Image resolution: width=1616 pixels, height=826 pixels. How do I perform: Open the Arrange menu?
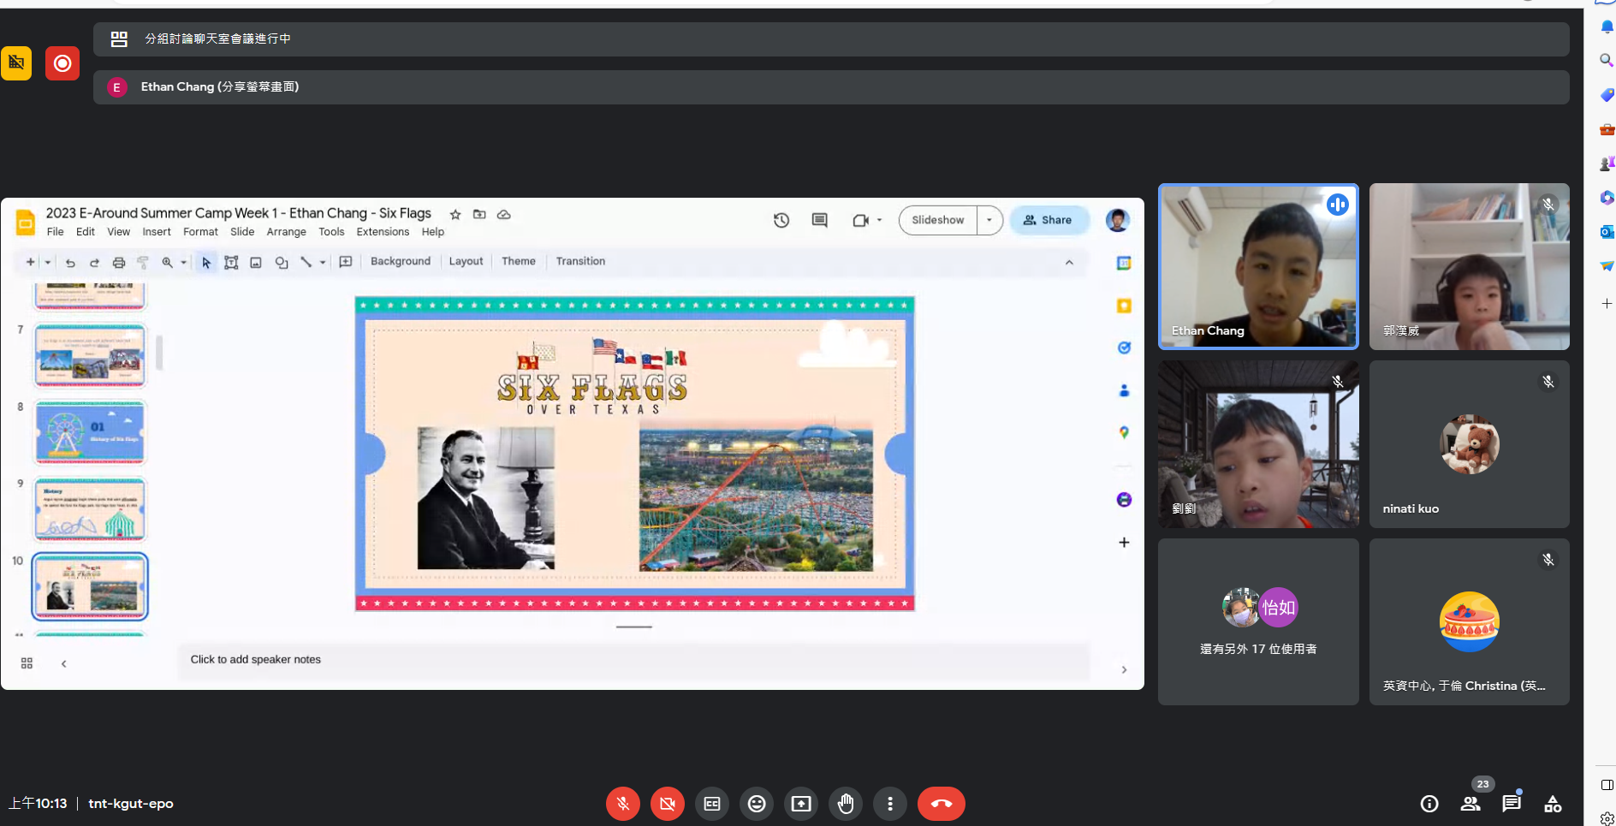286,232
